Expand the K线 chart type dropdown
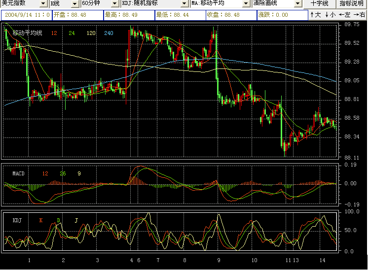This screenshot has height=270, width=369. click(74, 4)
